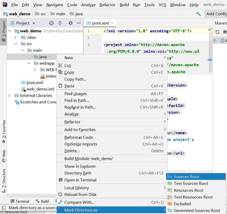Click line number 3 in editor gutter
Viewport: 227px width, 214px height.
(88, 44)
